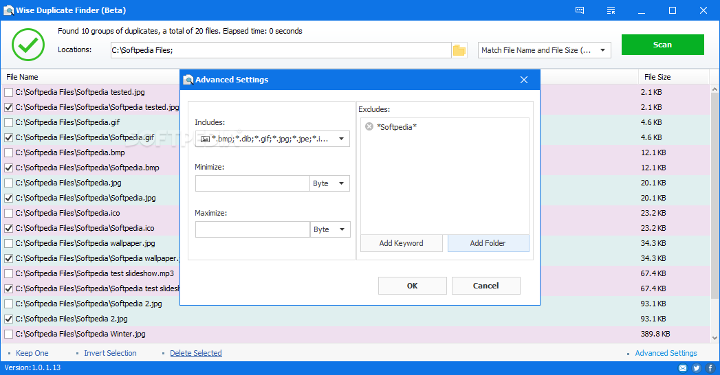
Task: Select the Softpedia\Softpedia 2.jpg row
Action: coord(89,304)
